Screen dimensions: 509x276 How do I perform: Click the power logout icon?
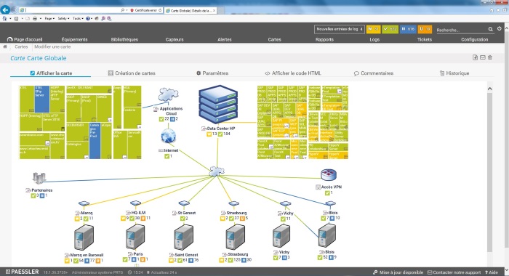pyautogui.click(x=500, y=29)
